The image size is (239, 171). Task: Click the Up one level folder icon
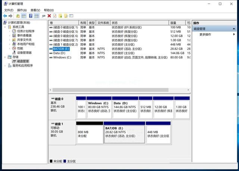[18, 16]
